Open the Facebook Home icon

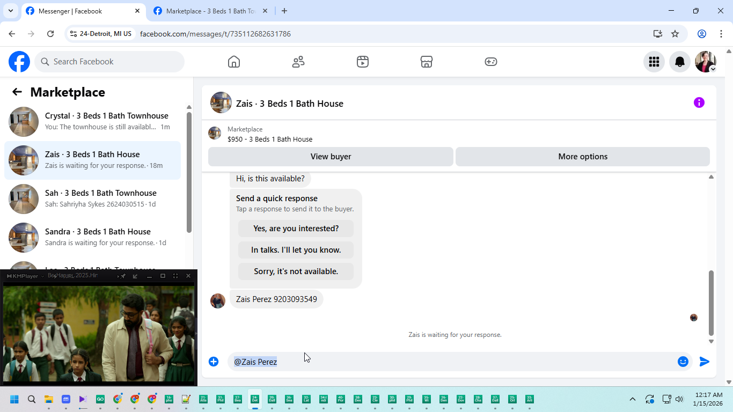point(234,62)
